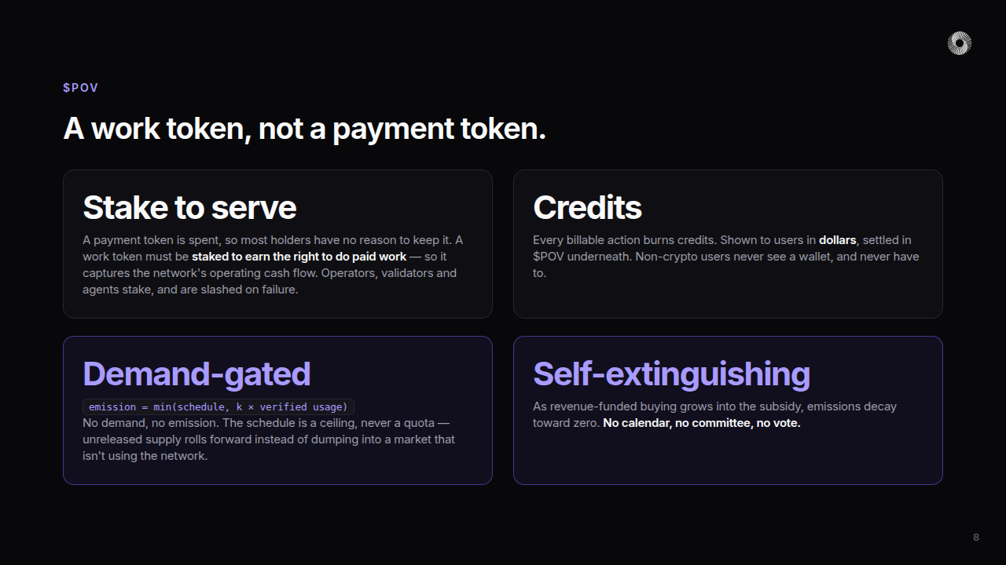Click empty area in the Self-extinguishing card
1006x565 pixels.
pos(728,458)
